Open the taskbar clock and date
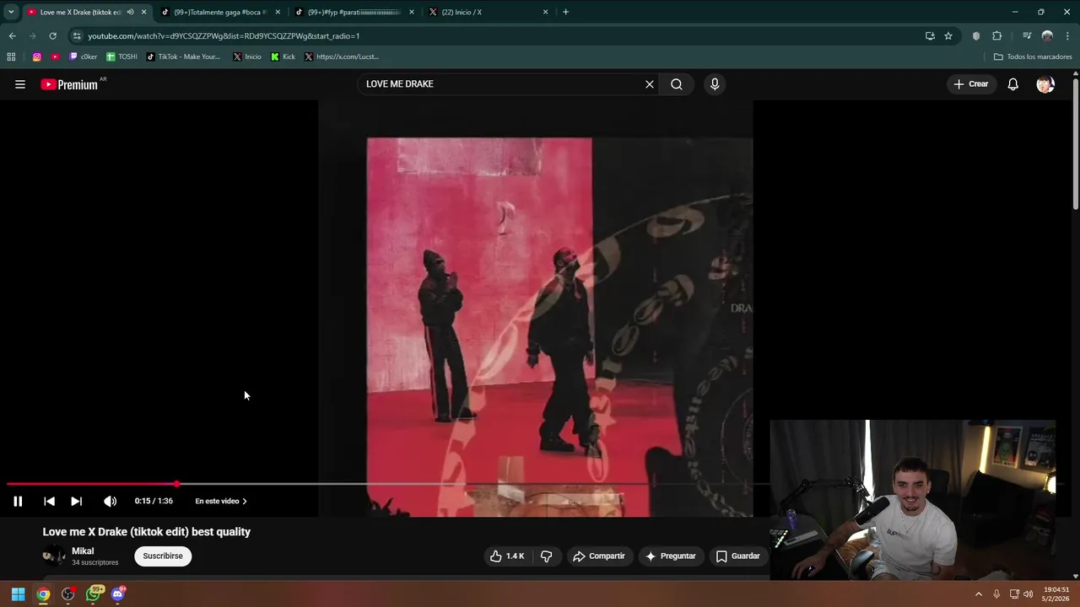The width and height of the screenshot is (1080, 607). [x=1057, y=594]
